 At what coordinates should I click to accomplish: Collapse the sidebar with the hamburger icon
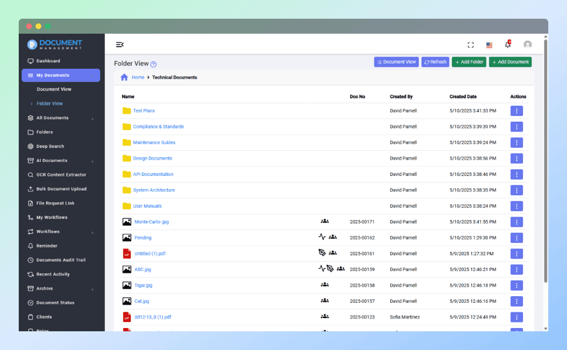[x=119, y=44]
